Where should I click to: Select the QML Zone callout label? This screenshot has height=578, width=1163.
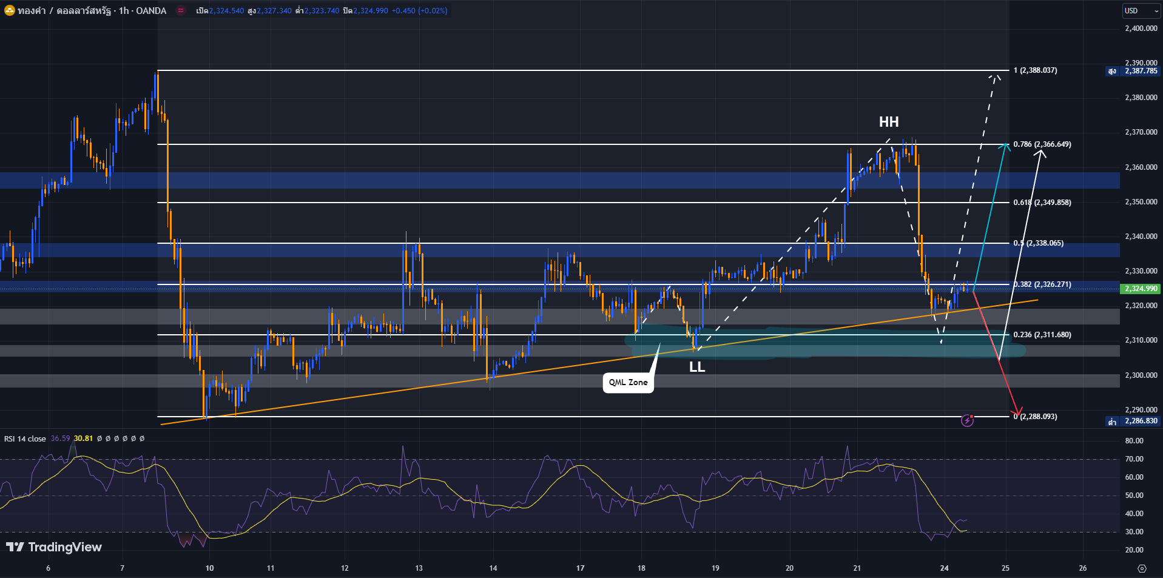(x=628, y=382)
